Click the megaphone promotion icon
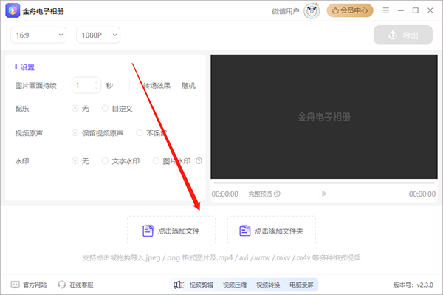The height and width of the screenshot is (295, 443). (179, 285)
